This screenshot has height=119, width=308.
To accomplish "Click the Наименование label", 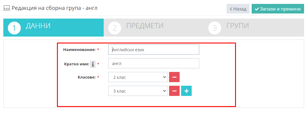I will (x=79, y=50).
